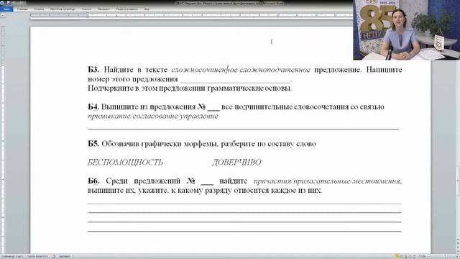Click the word count in status bar

point(37,256)
